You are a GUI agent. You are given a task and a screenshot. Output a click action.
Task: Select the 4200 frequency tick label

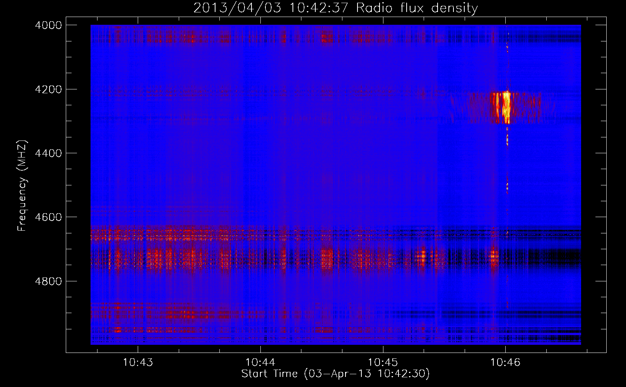click(x=48, y=89)
